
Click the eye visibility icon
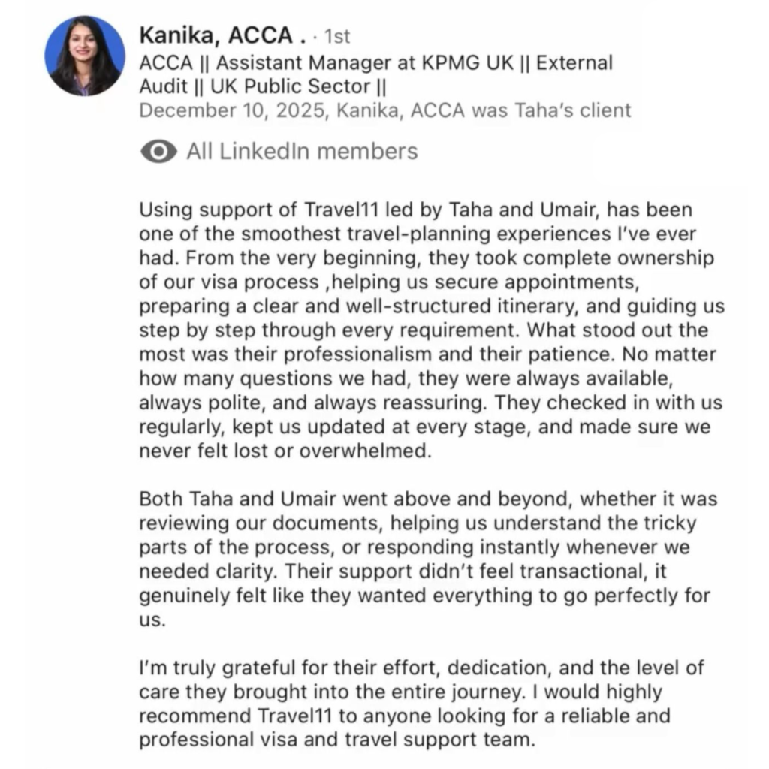(x=158, y=152)
